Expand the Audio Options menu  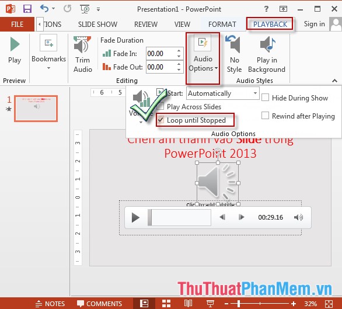tap(203, 58)
